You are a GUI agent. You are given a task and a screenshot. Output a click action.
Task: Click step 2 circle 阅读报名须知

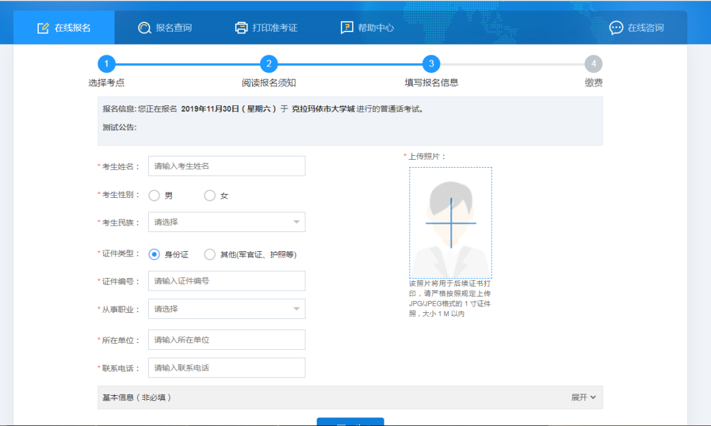pos(269,64)
